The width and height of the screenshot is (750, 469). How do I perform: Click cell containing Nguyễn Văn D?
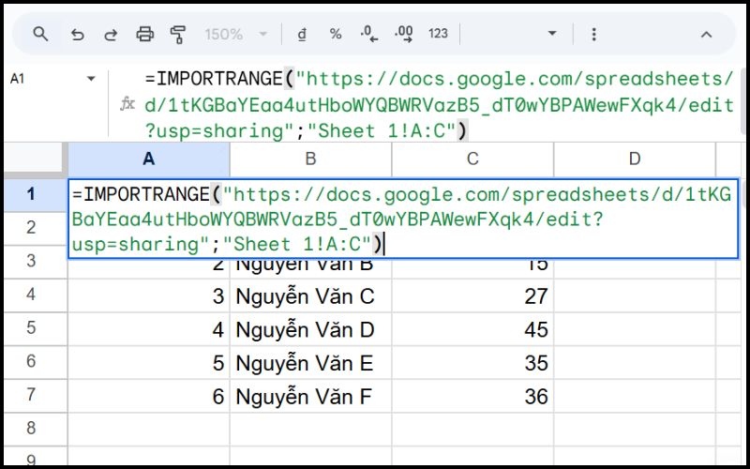pos(310,329)
